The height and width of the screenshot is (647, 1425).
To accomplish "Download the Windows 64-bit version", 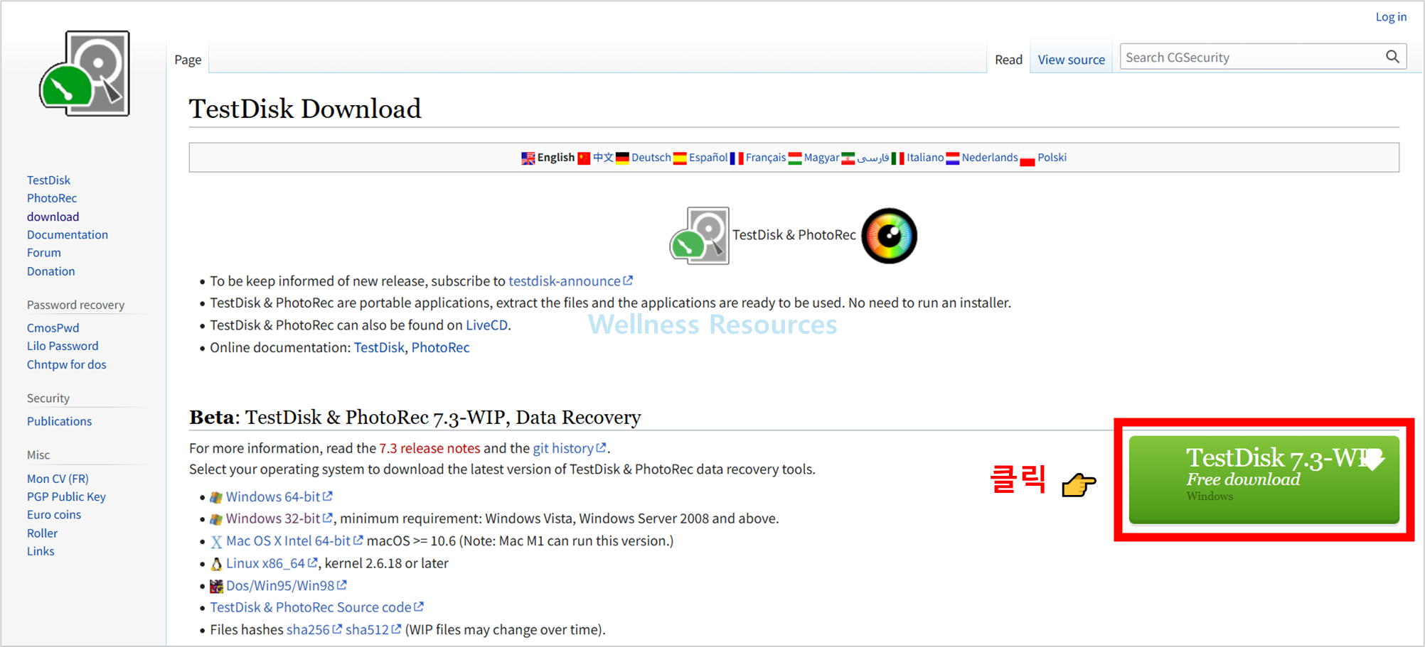I will 279,497.
